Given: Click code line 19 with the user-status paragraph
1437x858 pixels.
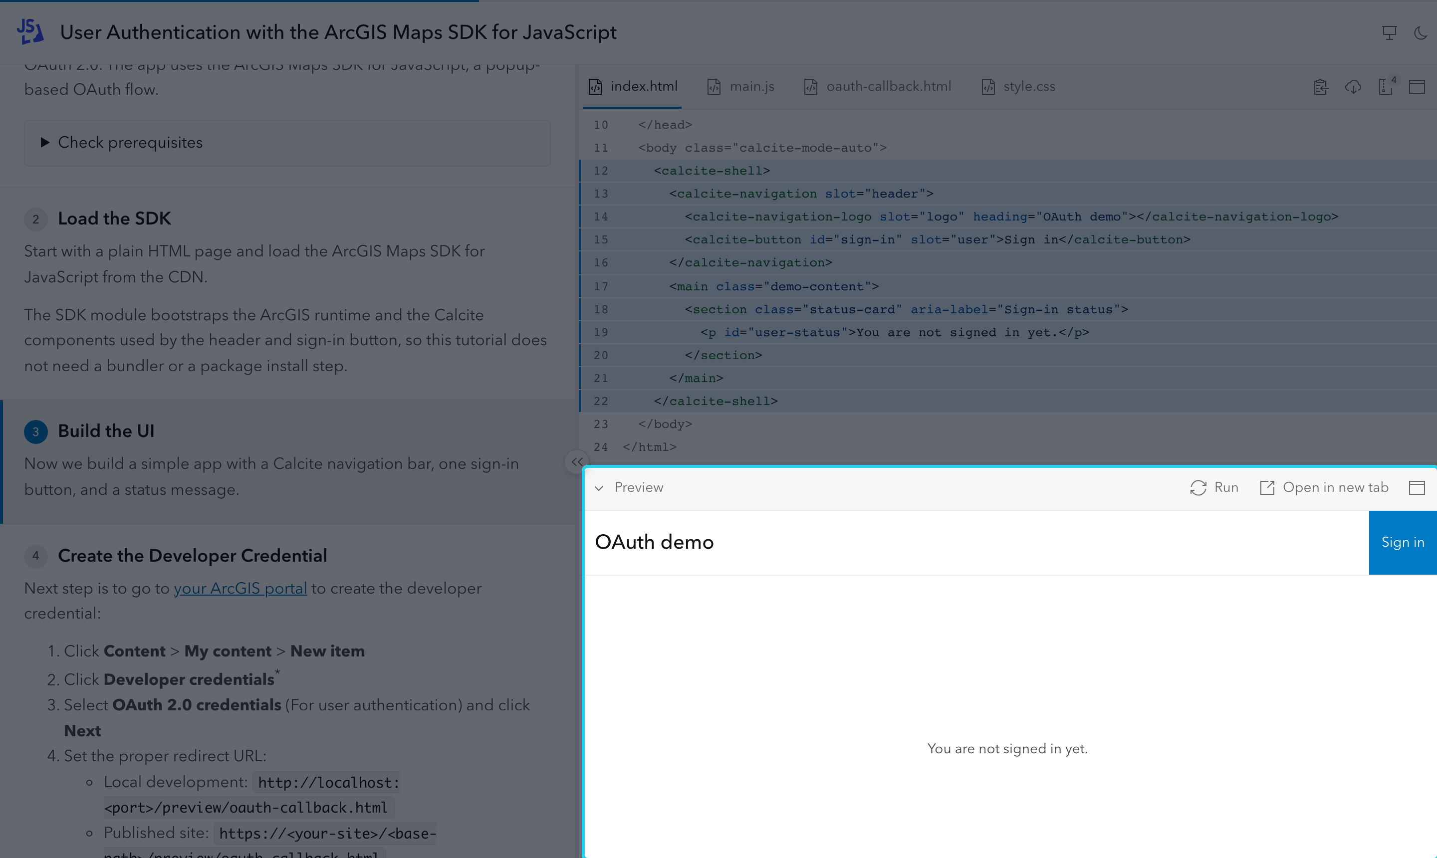Looking at the screenshot, I should pos(1007,332).
